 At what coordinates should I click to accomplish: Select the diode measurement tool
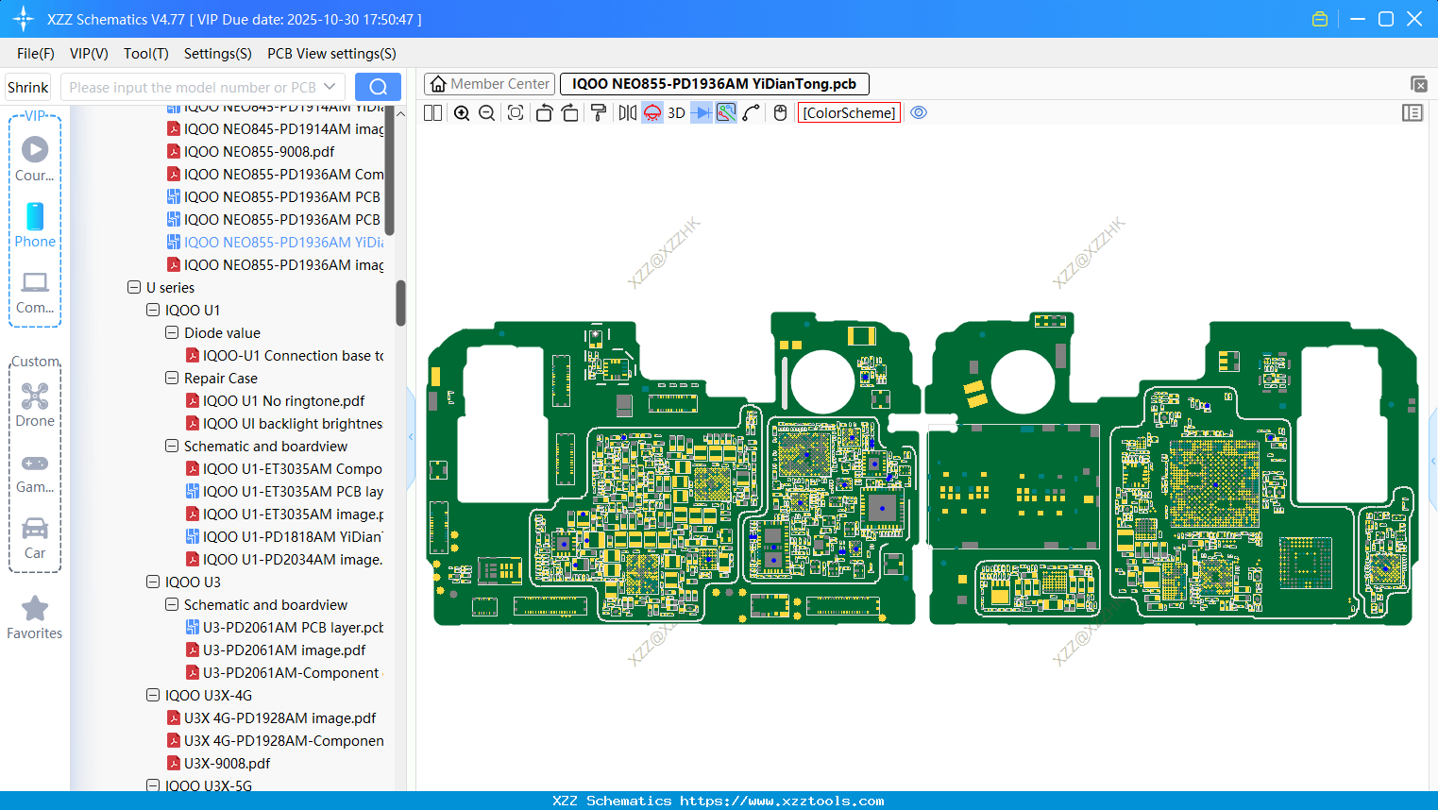[x=702, y=112]
